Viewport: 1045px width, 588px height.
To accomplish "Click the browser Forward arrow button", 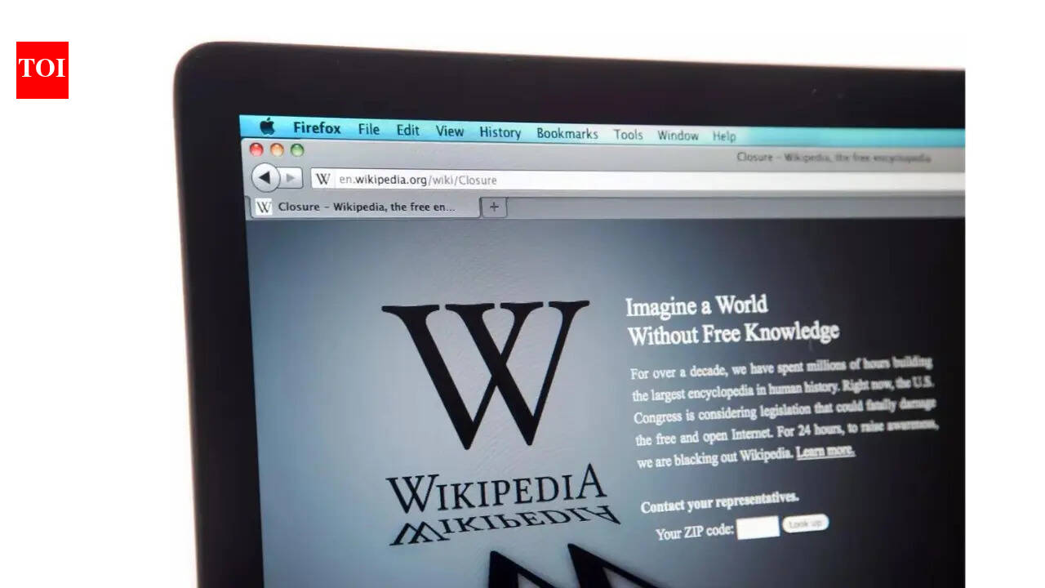I will 291,177.
